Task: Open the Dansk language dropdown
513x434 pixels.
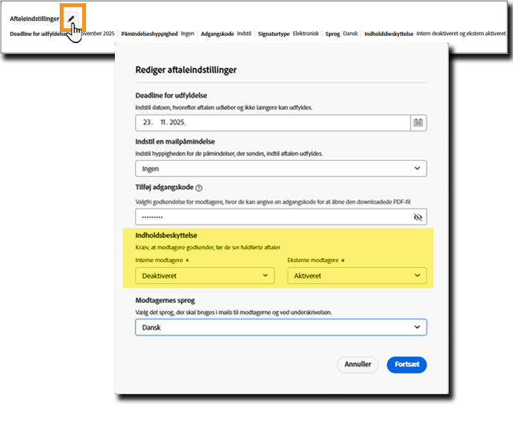Action: [x=281, y=327]
